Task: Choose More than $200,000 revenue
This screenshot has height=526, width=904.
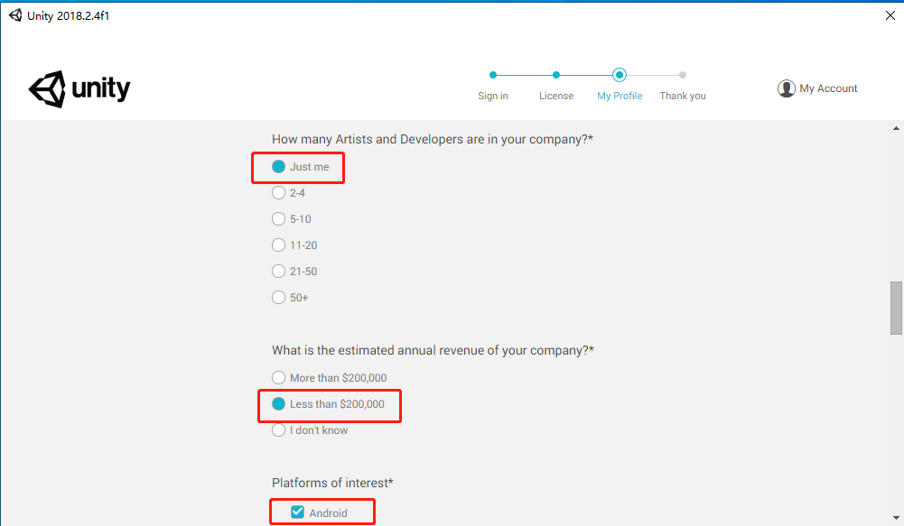Action: tap(278, 377)
